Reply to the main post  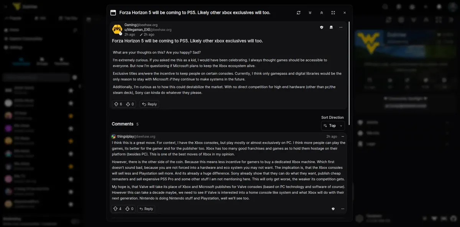[x=149, y=104]
